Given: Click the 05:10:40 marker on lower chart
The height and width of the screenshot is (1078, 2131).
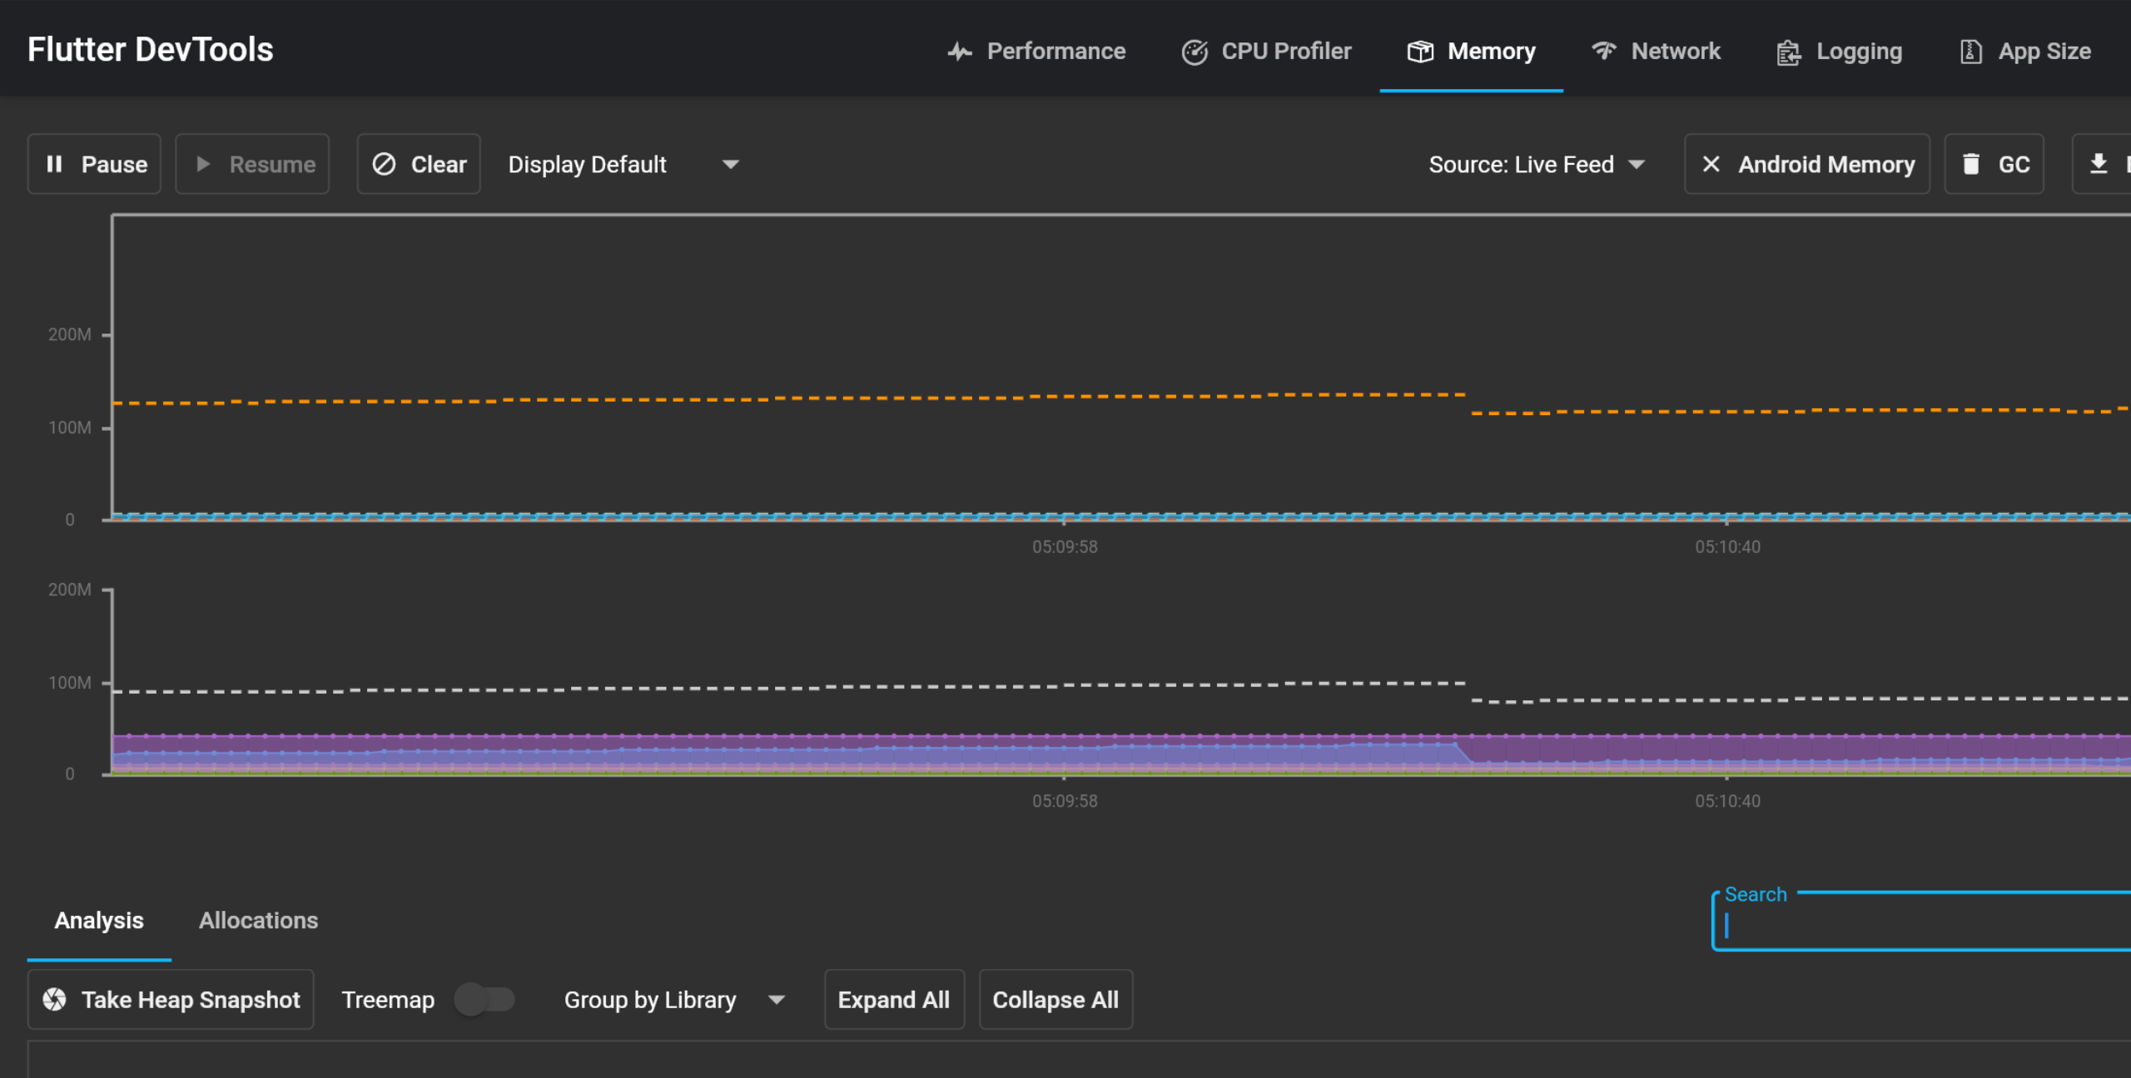Looking at the screenshot, I should [x=1727, y=801].
